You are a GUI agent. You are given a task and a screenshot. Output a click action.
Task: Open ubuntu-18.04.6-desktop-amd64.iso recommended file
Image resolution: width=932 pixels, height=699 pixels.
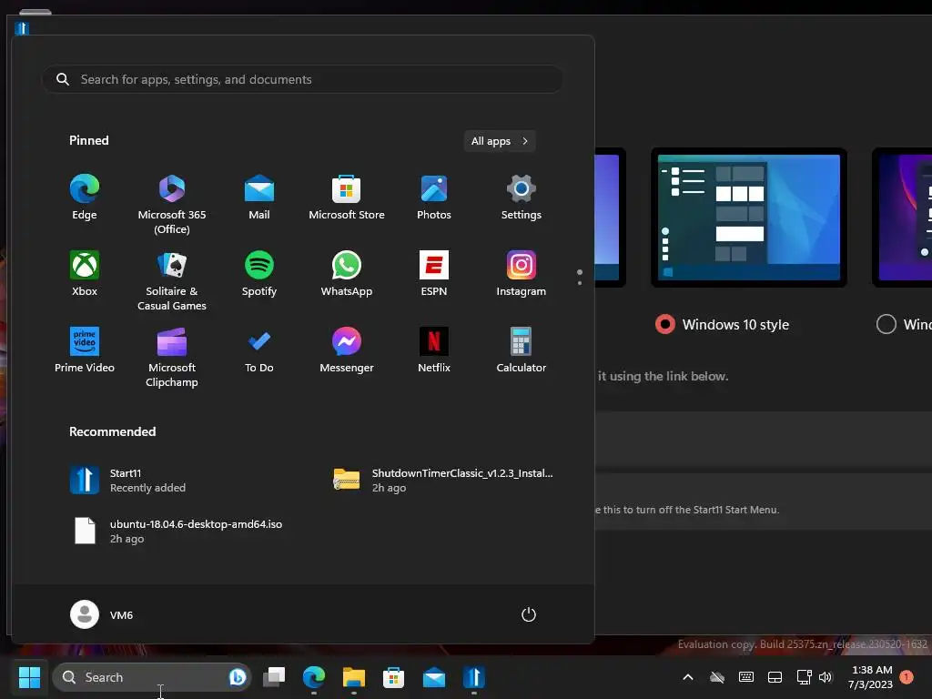coord(176,531)
